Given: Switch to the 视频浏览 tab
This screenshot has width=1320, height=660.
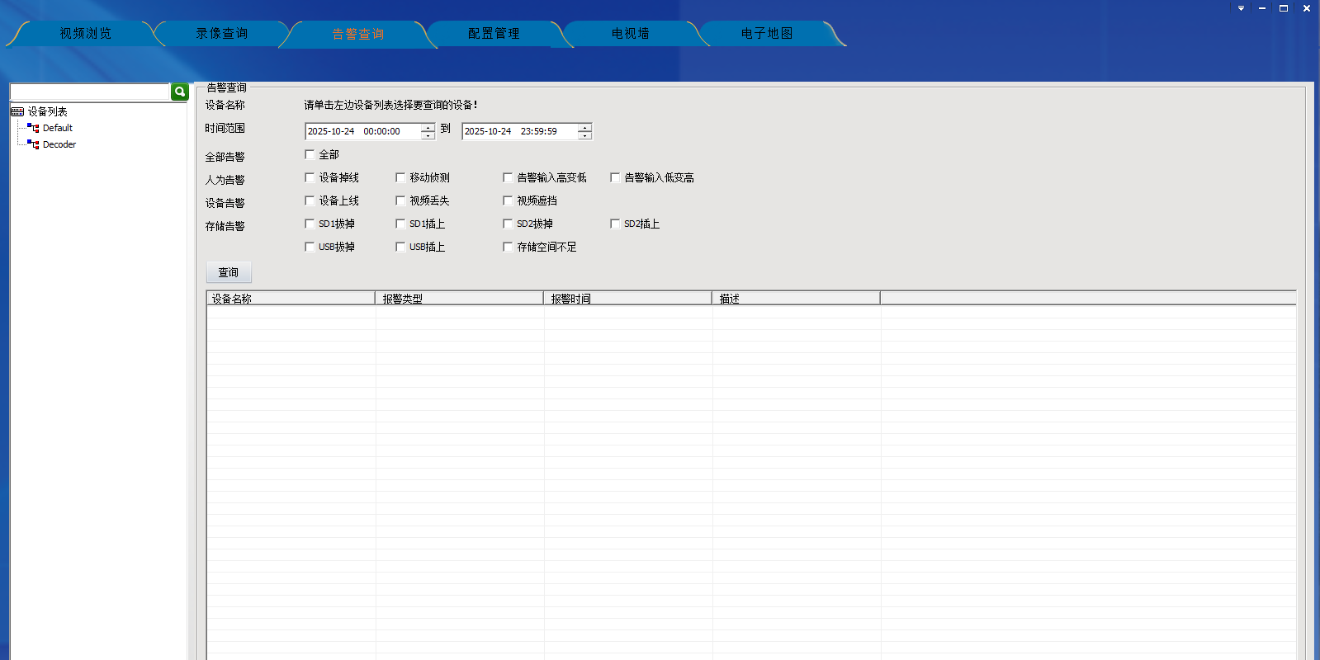Looking at the screenshot, I should [85, 34].
